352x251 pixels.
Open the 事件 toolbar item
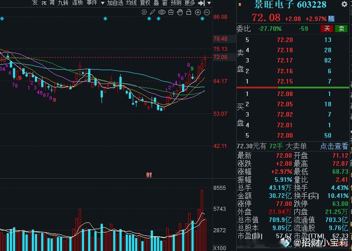(x=92, y=3)
